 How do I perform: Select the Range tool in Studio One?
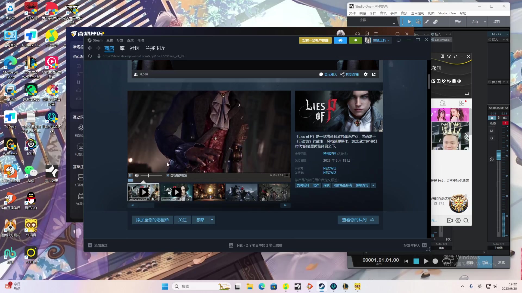pos(418,22)
